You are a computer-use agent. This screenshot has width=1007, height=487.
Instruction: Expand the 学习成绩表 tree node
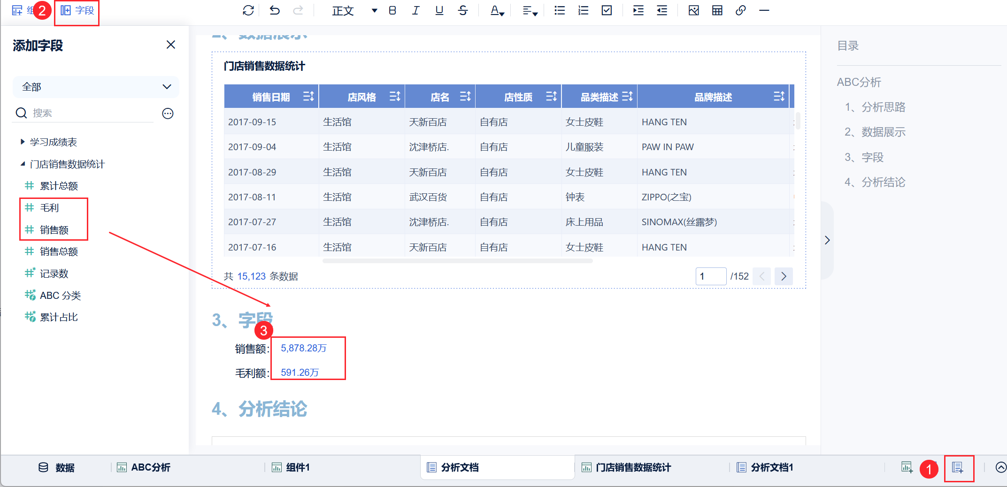22,142
